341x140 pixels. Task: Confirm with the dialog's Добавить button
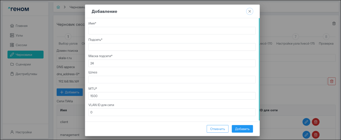coord(242,129)
